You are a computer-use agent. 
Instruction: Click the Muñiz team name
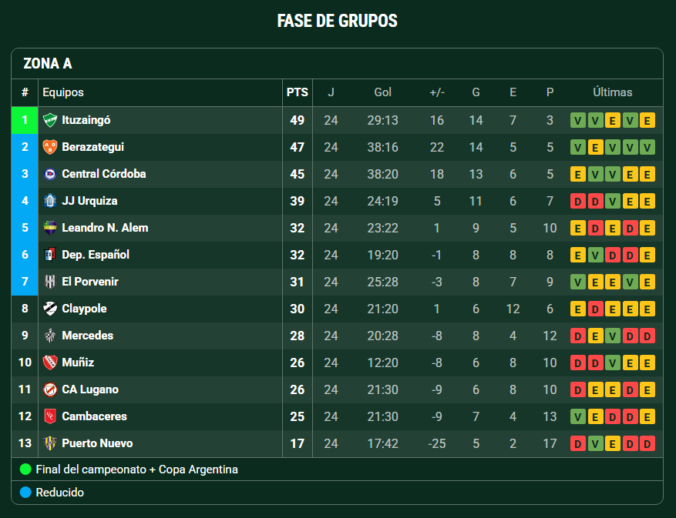pyautogui.click(x=78, y=363)
